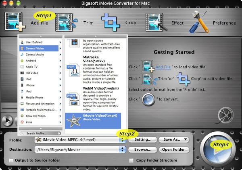
Task: Click the Add File icon in Getting Started
Action: click(148, 66)
